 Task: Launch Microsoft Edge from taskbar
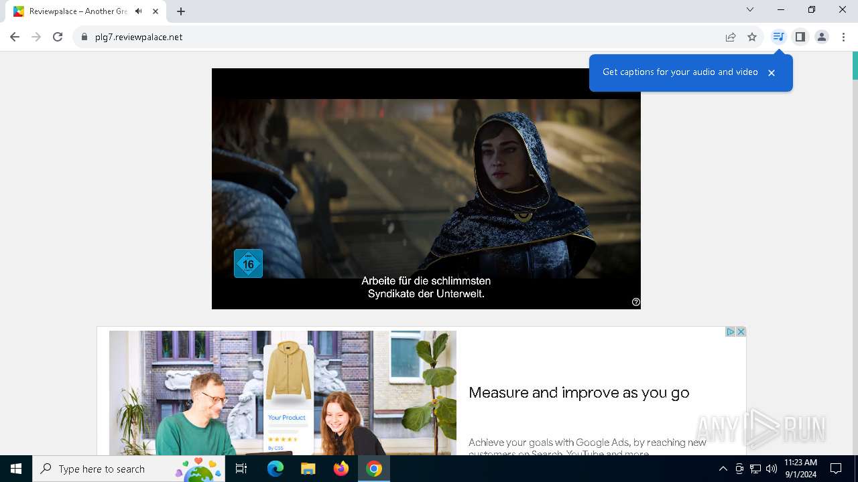(x=275, y=469)
